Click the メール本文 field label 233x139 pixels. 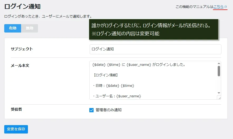click(20, 66)
